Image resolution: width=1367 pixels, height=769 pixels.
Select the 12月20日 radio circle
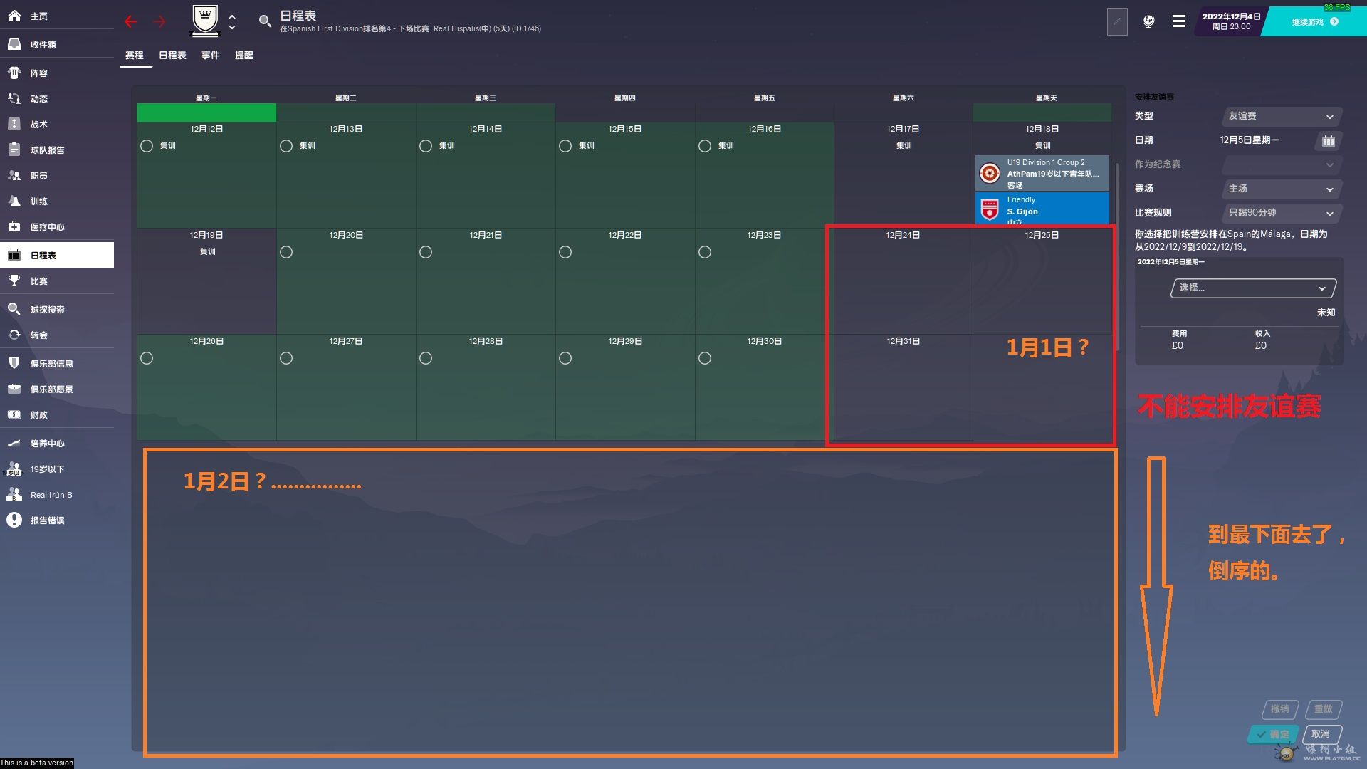coord(286,252)
